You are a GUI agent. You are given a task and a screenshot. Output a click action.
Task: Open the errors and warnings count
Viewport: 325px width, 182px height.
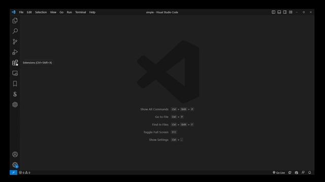click(24, 172)
